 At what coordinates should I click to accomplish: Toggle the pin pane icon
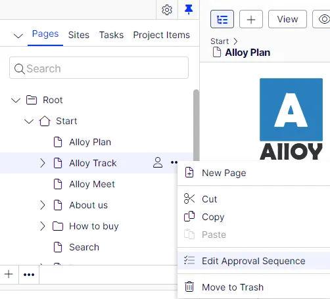click(x=189, y=10)
